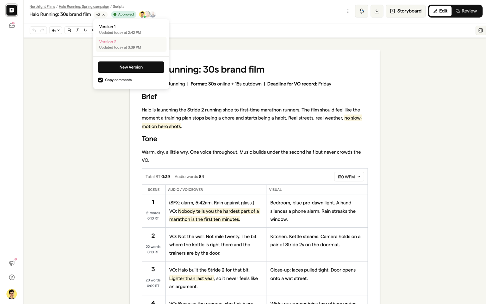Viewport: 486px width, 304px height.
Task: Open notification bell settings
Action: coord(362,11)
